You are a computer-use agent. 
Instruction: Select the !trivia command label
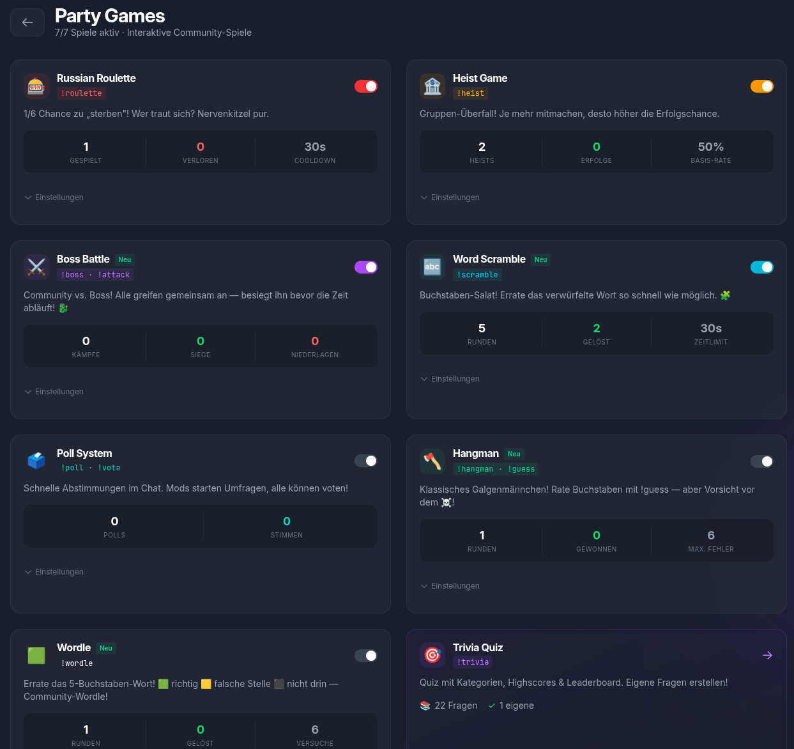point(473,661)
